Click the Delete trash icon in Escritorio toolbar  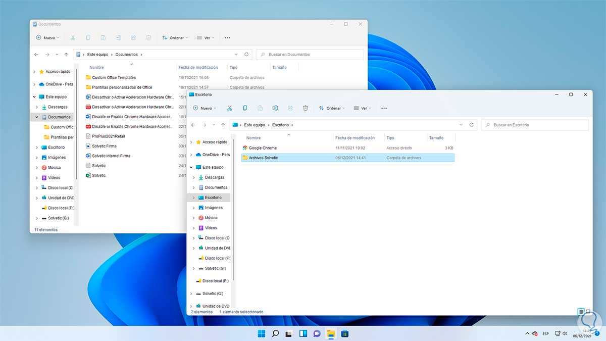[306, 108]
